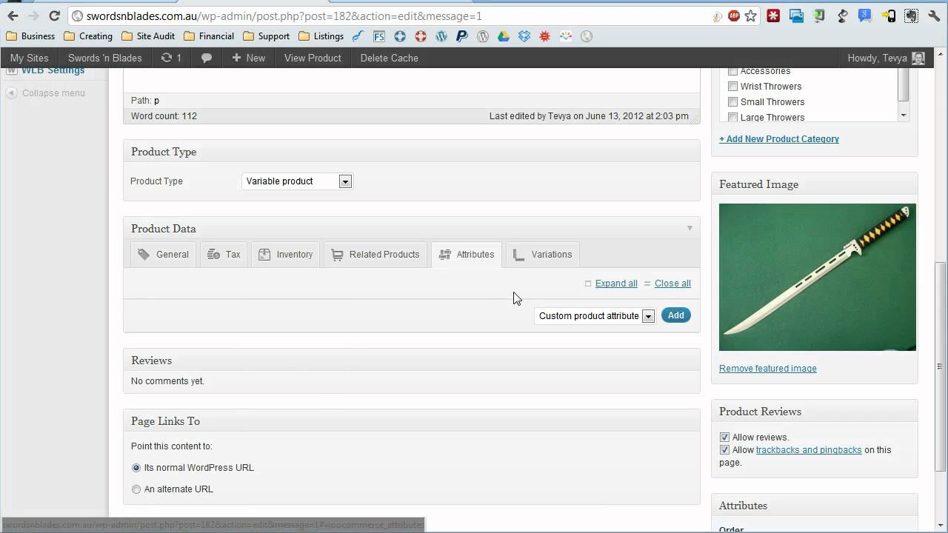
Task: Click the Add attribute button
Action: coord(676,315)
